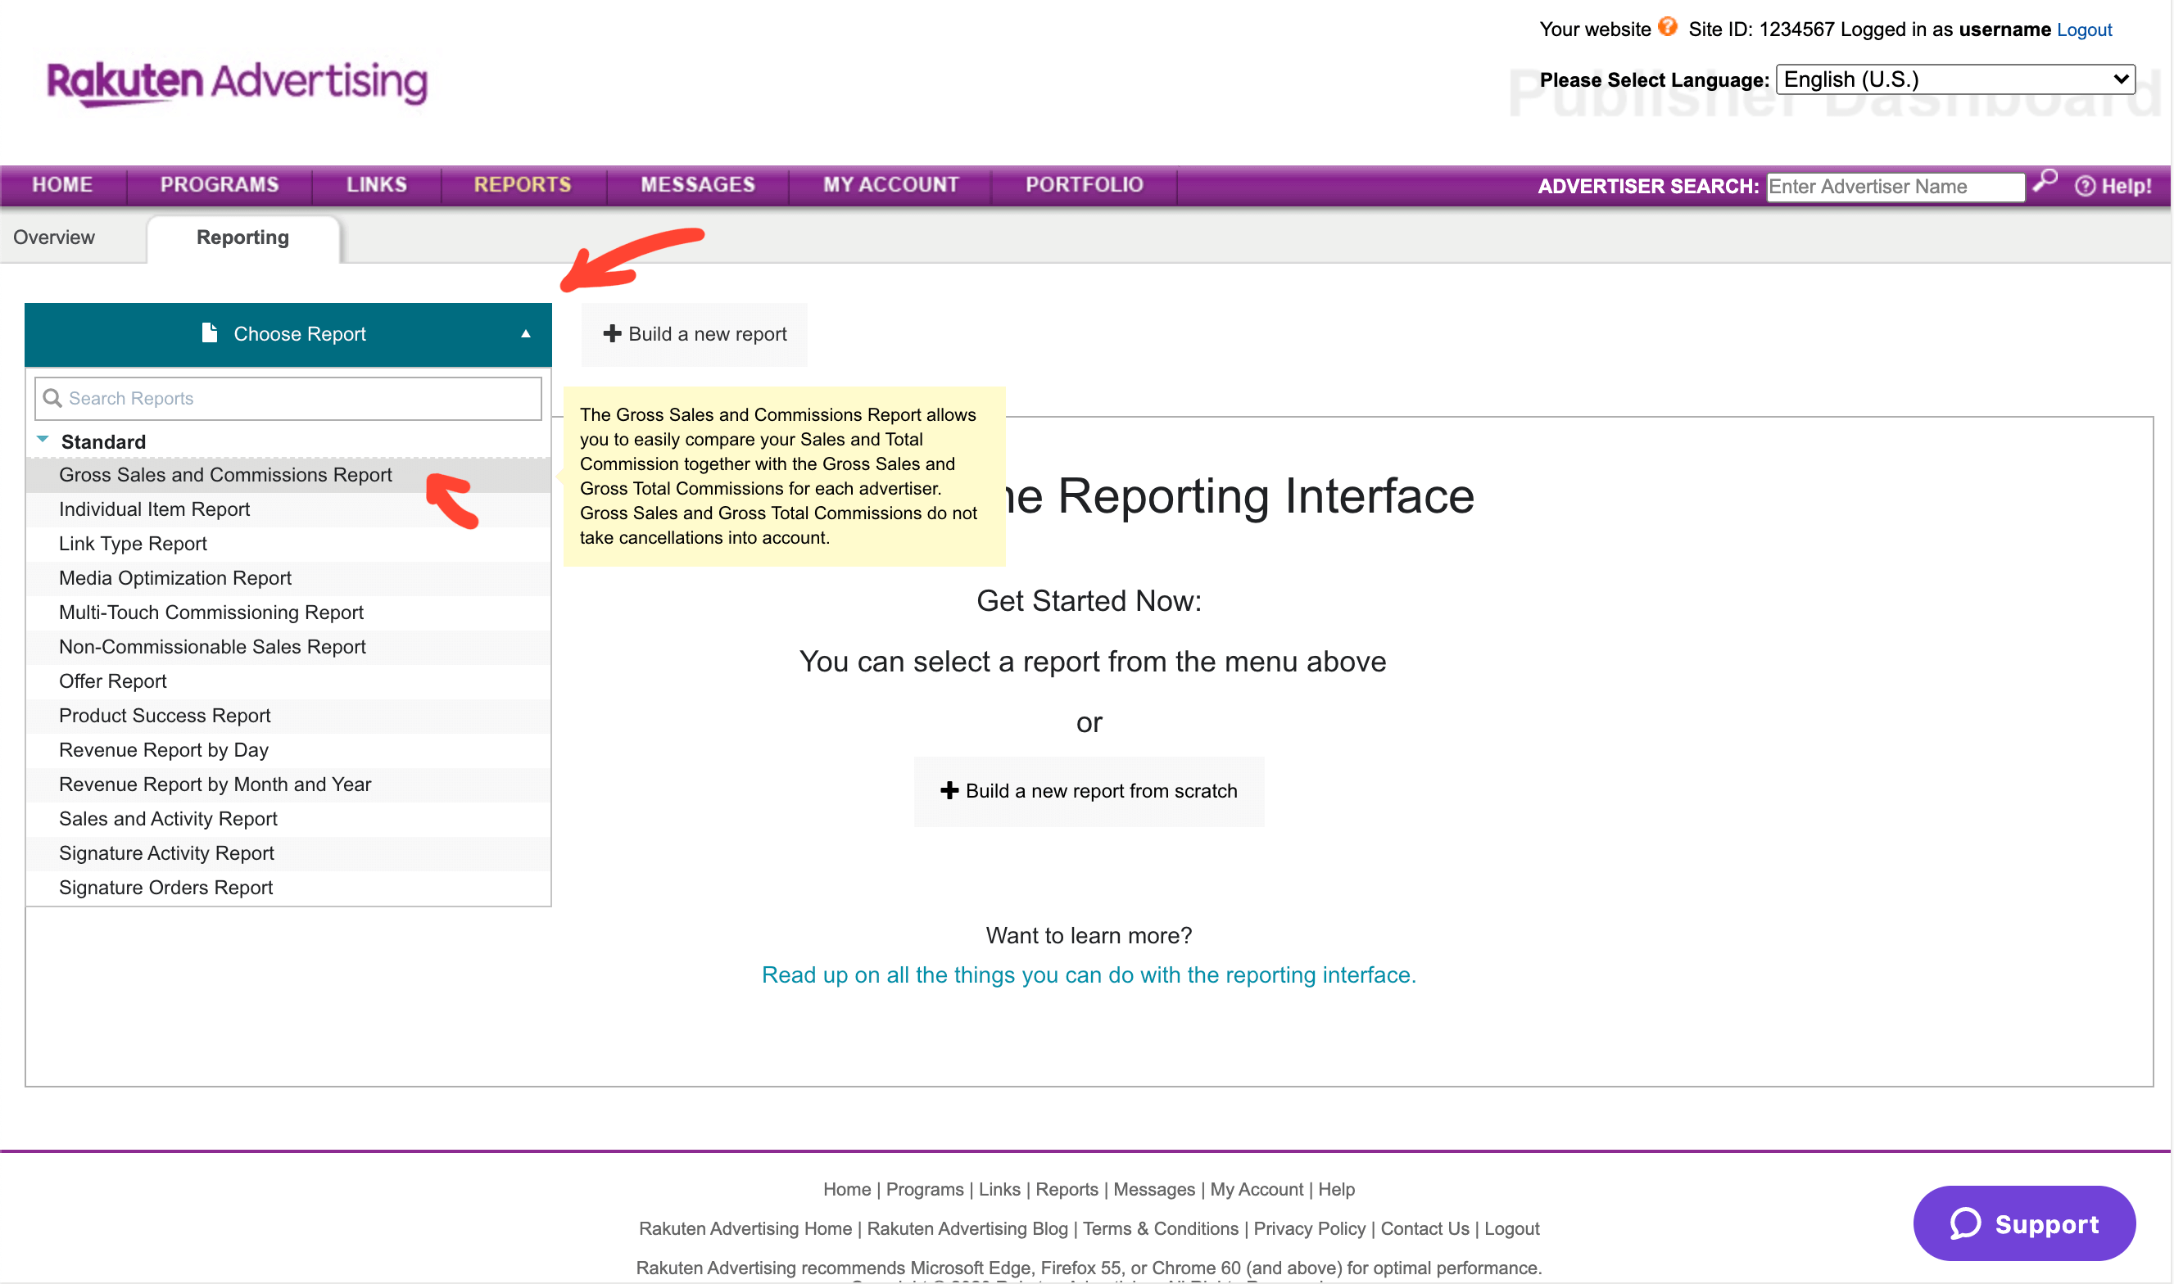Viewport: 2174px width, 1284px height.
Task: Click the footer Messages link
Action: click(1153, 1190)
